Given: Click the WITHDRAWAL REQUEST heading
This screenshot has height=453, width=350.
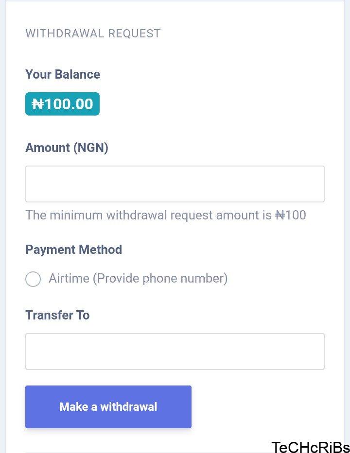Looking at the screenshot, I should point(93,34).
